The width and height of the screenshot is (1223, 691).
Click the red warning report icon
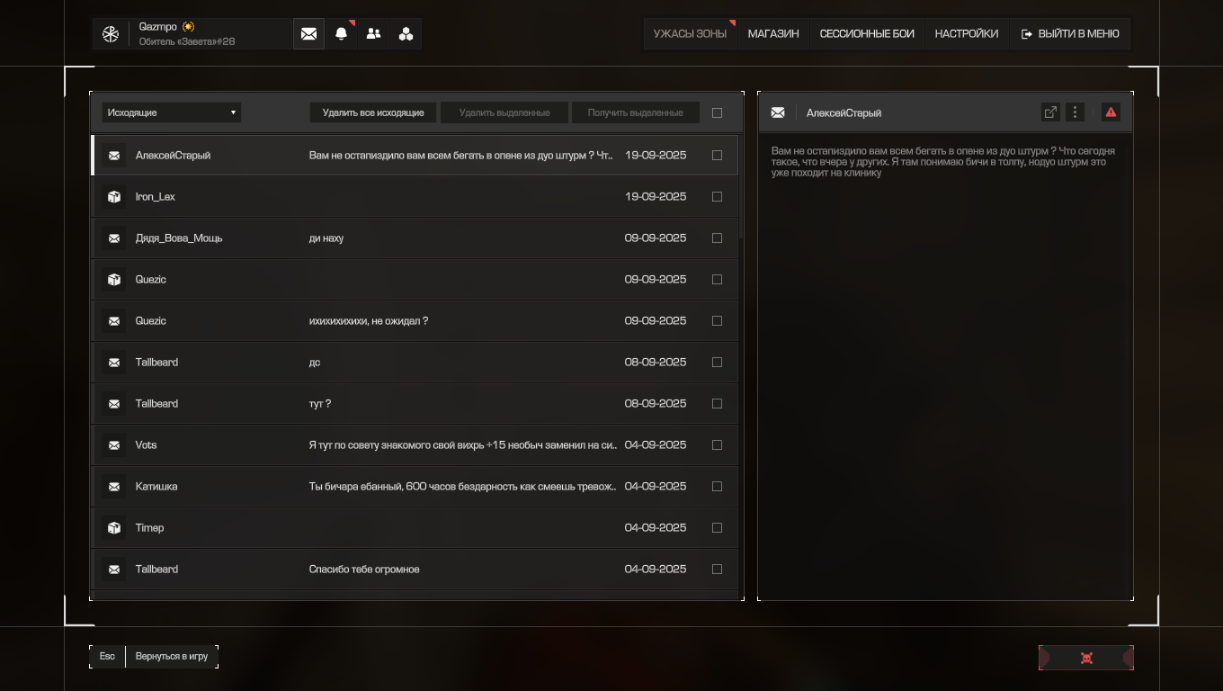pos(1111,112)
